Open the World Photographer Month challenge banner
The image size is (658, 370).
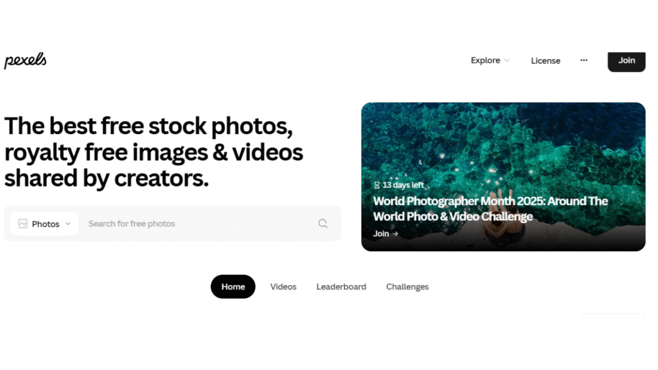click(x=503, y=177)
